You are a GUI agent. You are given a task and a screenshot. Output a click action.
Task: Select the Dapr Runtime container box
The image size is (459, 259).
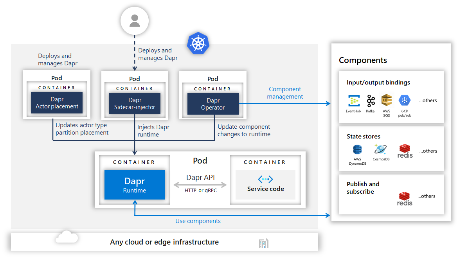click(x=135, y=184)
